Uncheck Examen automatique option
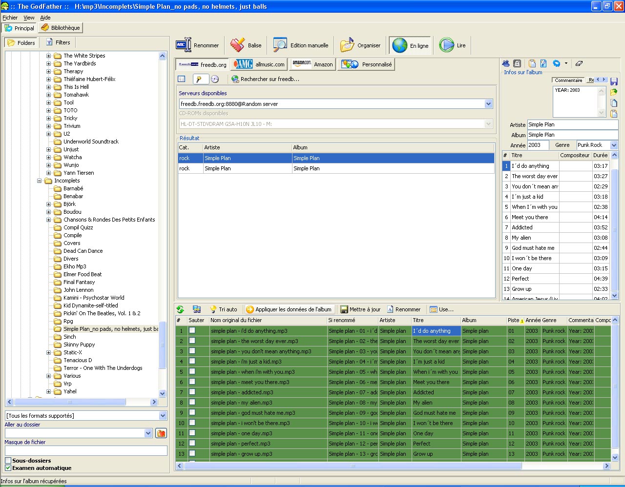The width and height of the screenshot is (625, 487). click(8, 468)
